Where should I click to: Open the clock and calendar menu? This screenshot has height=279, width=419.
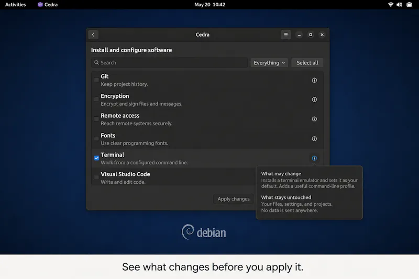coord(210,5)
